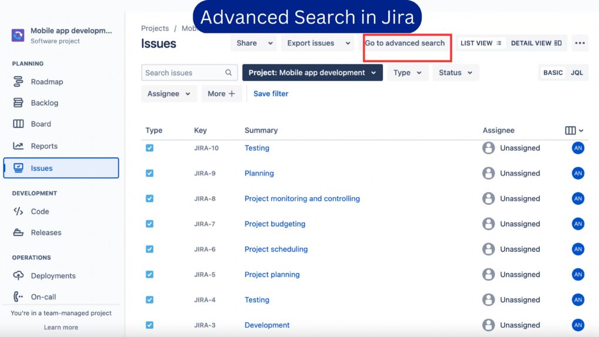The image size is (599, 337).
Task: Click the Mobile app development project avatar icon
Action: [18, 35]
